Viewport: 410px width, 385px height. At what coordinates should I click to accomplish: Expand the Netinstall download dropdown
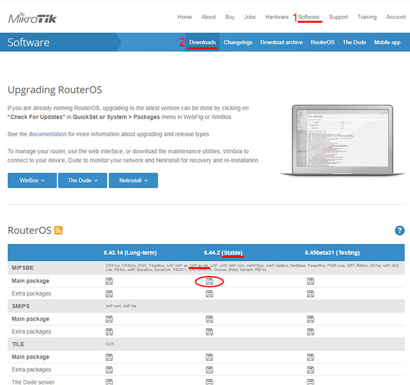133,180
